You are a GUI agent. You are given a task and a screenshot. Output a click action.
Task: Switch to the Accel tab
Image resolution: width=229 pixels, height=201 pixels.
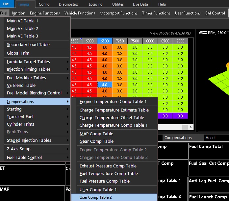tap(211, 138)
